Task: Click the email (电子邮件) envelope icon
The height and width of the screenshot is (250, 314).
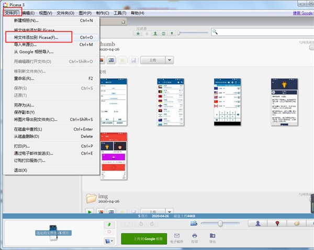Action: (177, 236)
